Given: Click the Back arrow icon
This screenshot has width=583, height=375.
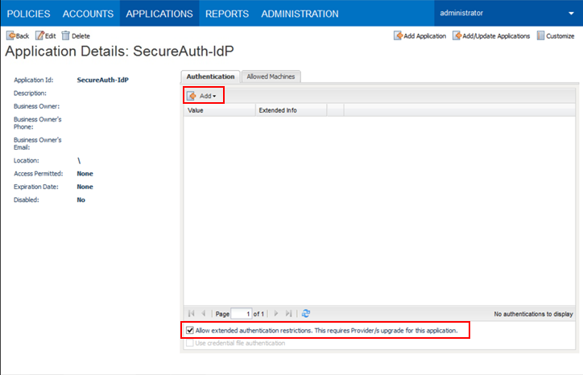Looking at the screenshot, I should [x=10, y=36].
